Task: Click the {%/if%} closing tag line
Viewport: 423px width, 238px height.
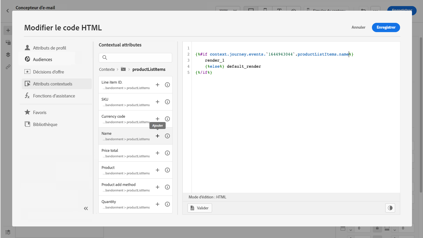Action: [x=204, y=72]
